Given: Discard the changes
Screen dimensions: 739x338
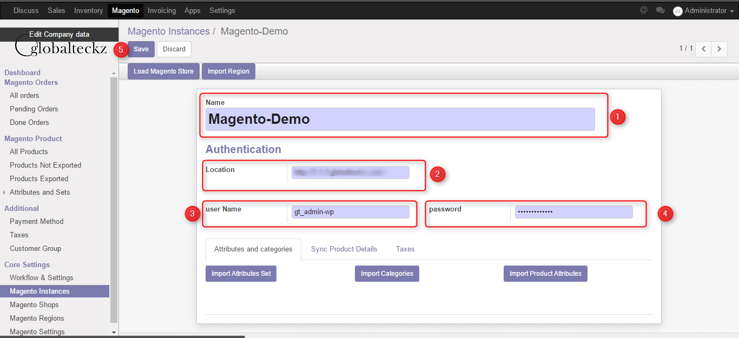Looking at the screenshot, I should pos(174,49).
